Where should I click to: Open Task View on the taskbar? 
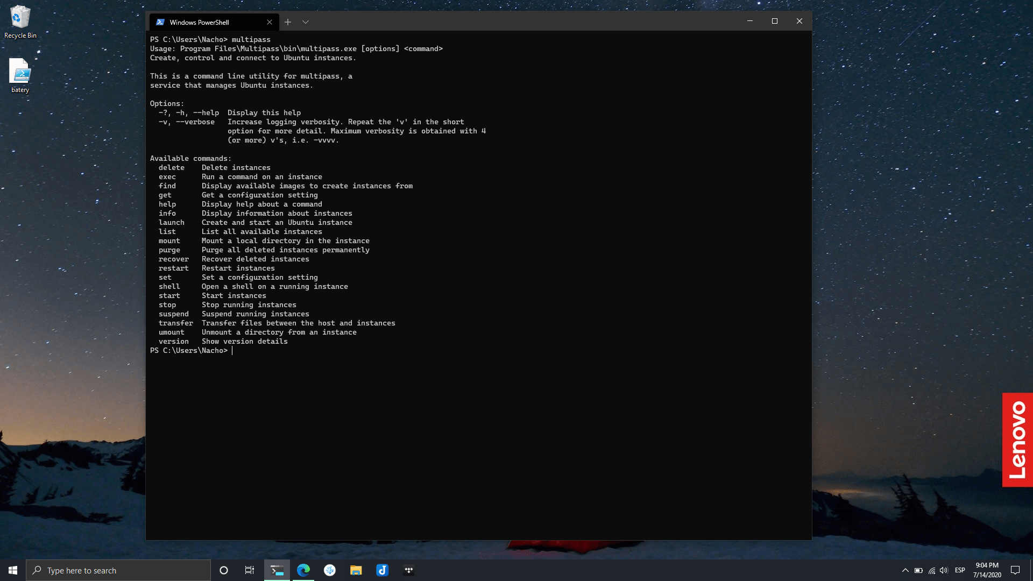click(250, 570)
